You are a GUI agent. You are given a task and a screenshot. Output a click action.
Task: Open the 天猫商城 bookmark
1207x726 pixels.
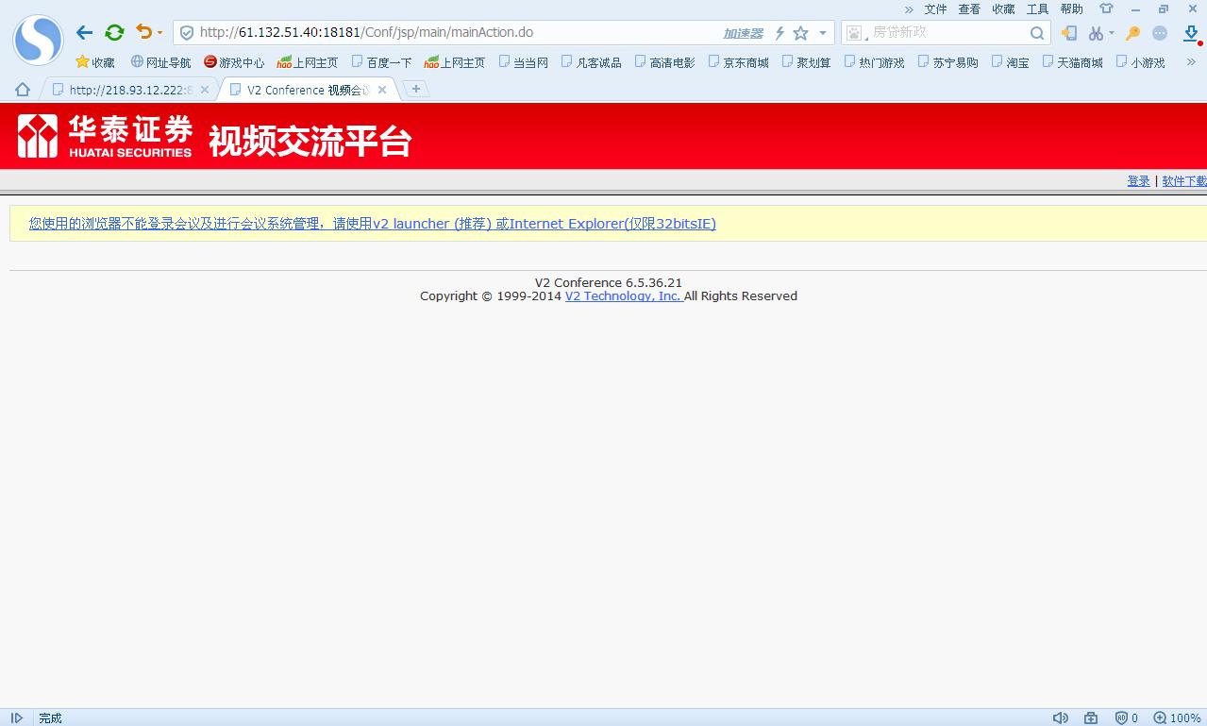1073,62
